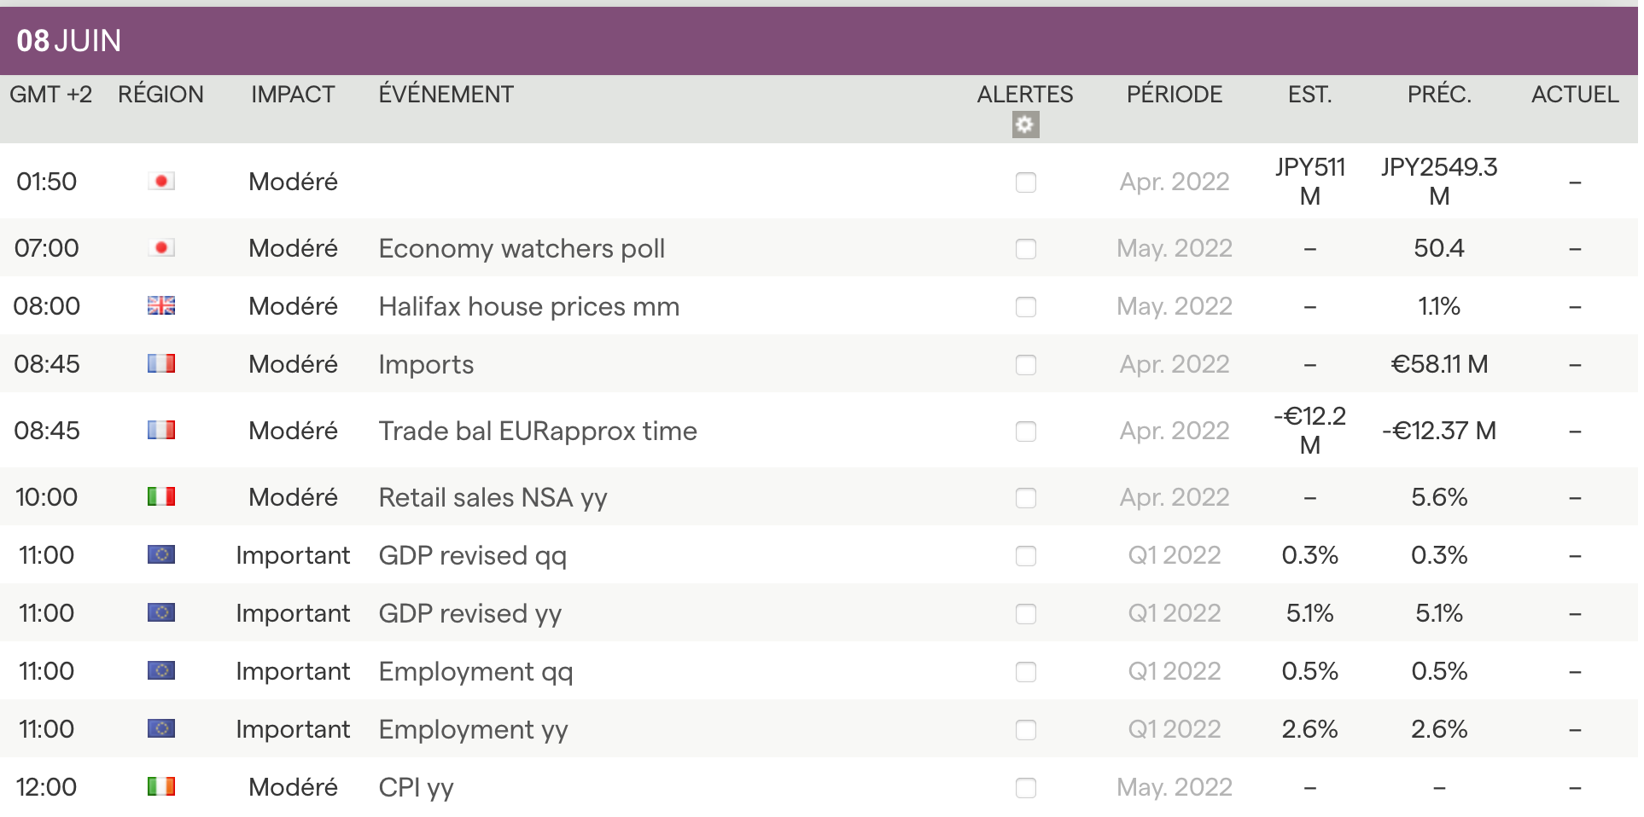Toggle alert for Employment qq event
The image size is (1644, 817).
(x=1025, y=672)
